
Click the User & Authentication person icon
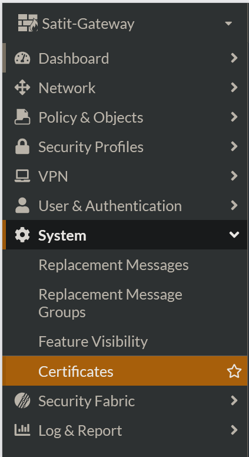click(22, 205)
